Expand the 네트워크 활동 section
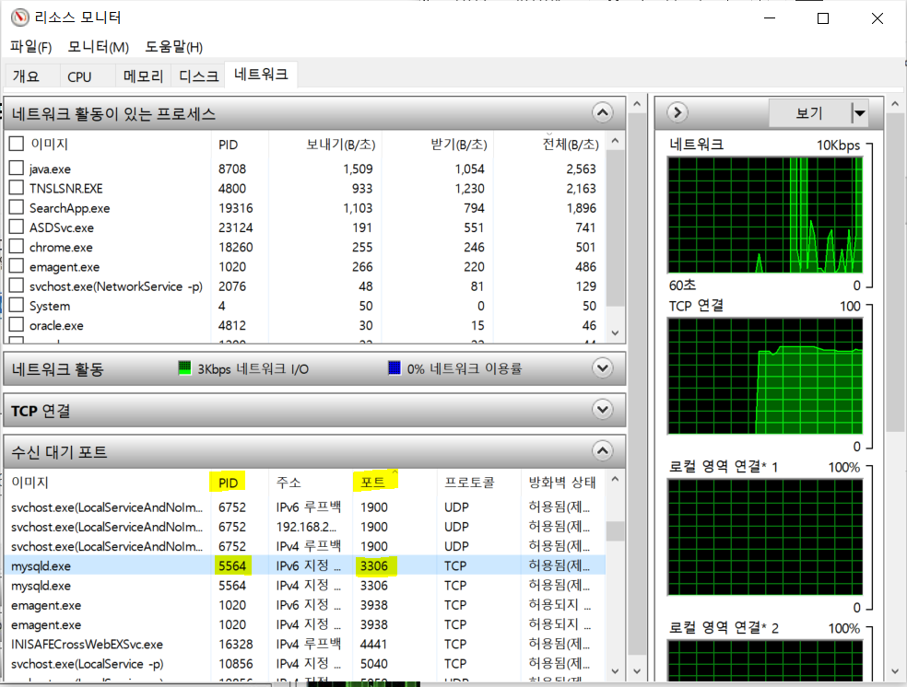The height and width of the screenshot is (687, 907). [602, 367]
